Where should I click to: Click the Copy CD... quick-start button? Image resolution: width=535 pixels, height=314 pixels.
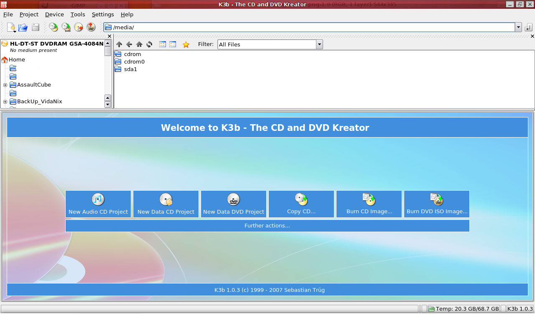(301, 204)
